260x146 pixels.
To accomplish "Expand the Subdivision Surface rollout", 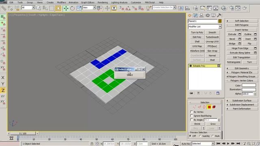I will click(x=242, y=101).
